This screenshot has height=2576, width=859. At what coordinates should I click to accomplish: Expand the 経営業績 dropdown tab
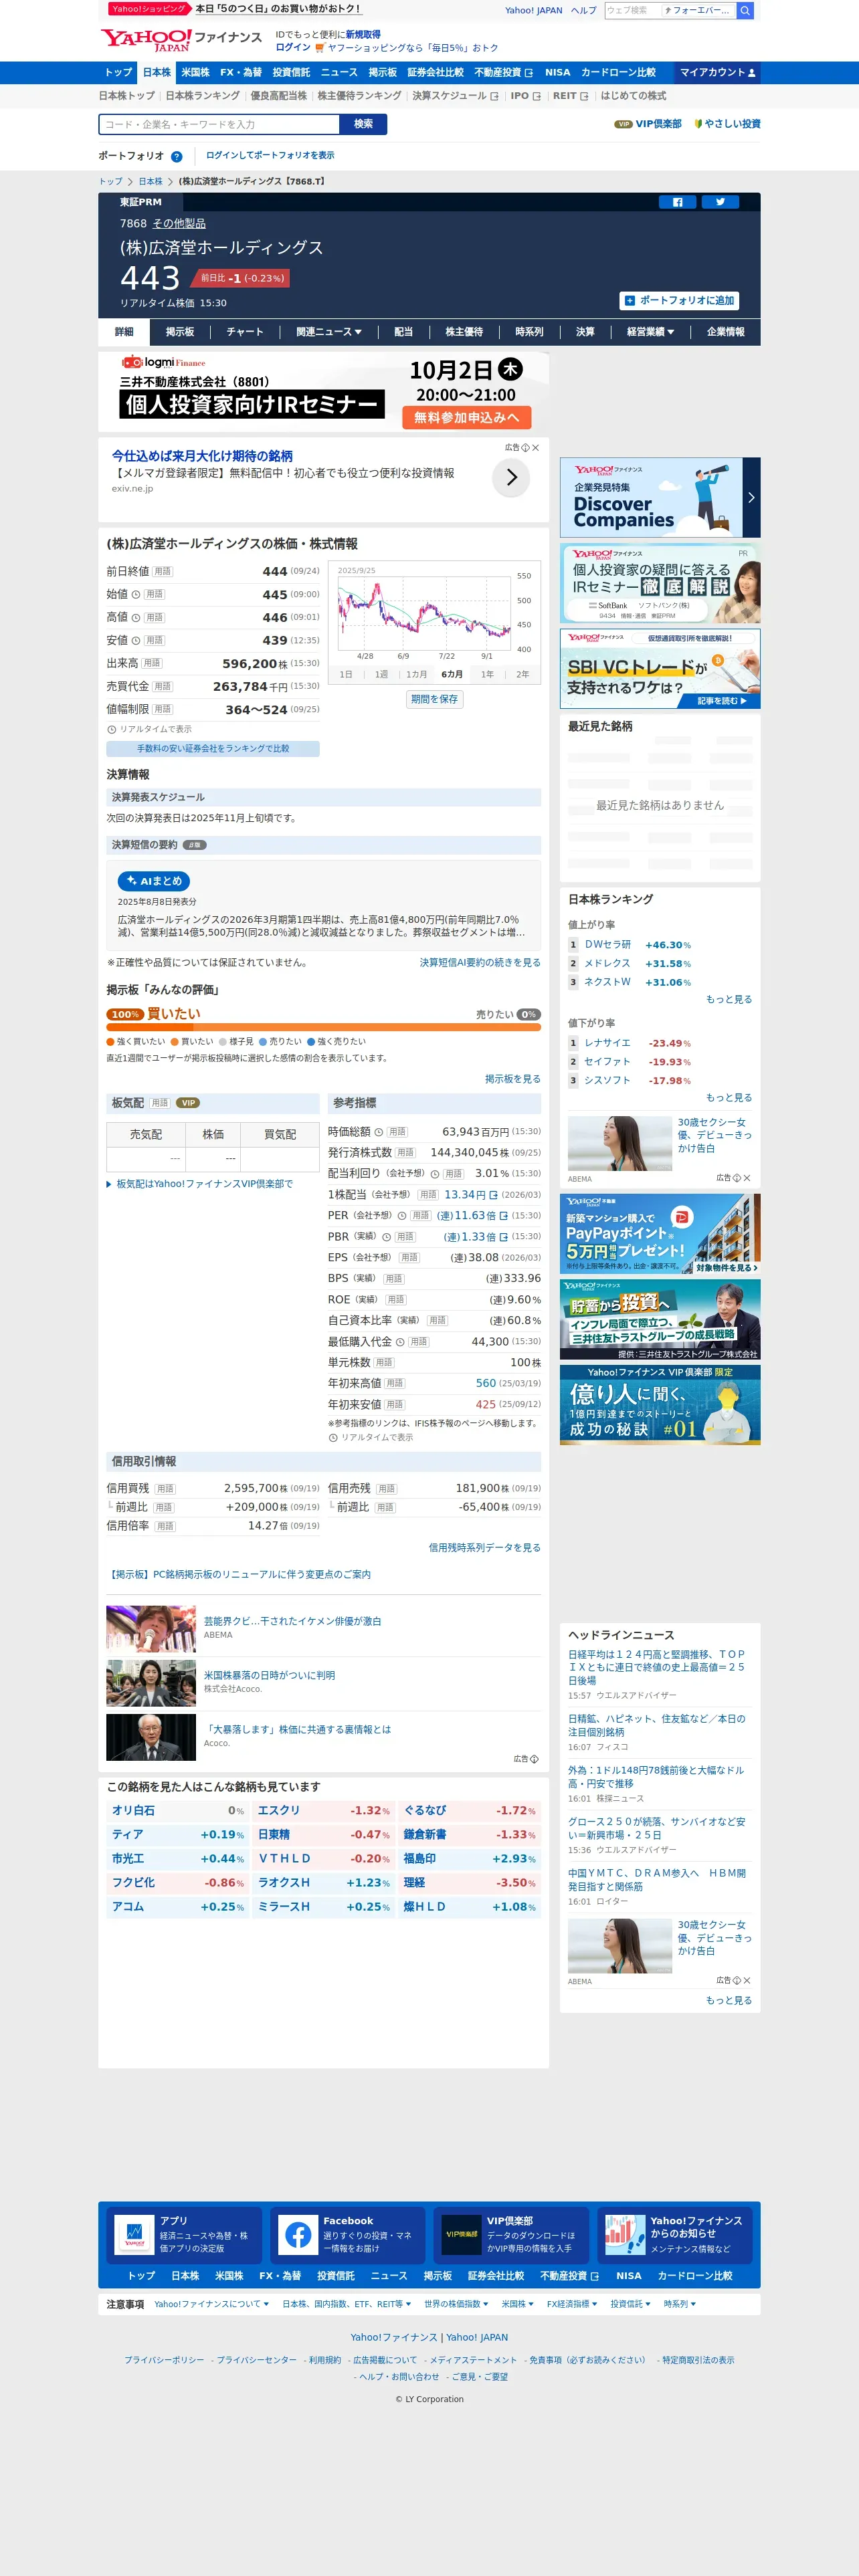coord(650,332)
